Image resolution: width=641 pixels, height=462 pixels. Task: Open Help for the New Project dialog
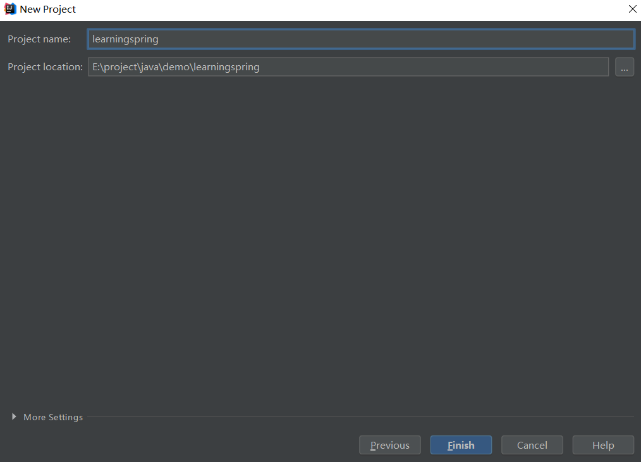coord(602,446)
